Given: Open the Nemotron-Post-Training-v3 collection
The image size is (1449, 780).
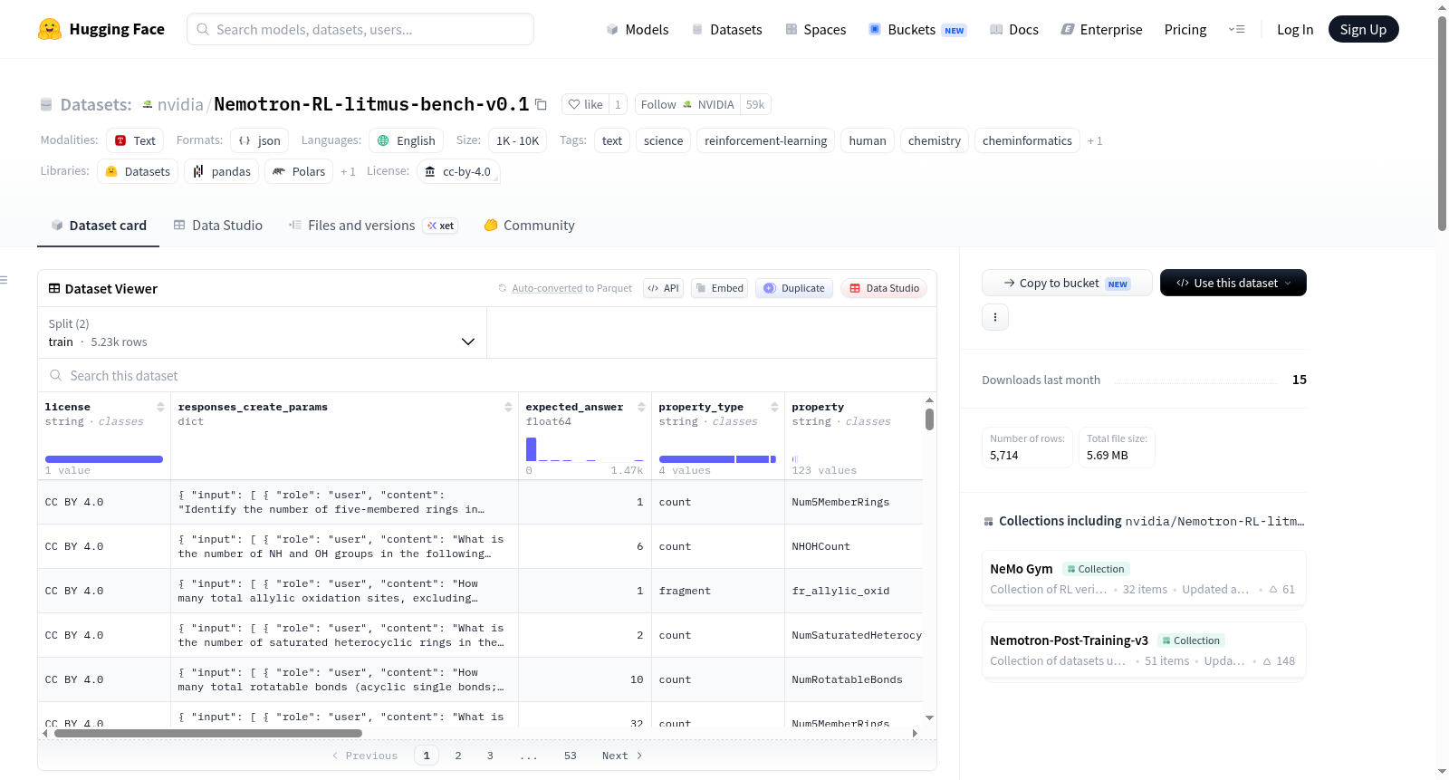Looking at the screenshot, I should 1144,650.
